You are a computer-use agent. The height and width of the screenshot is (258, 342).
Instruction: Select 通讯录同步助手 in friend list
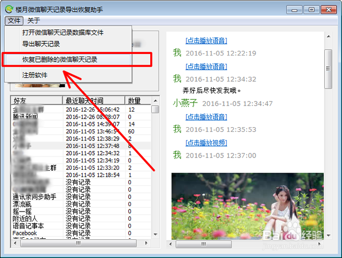(x=81, y=197)
